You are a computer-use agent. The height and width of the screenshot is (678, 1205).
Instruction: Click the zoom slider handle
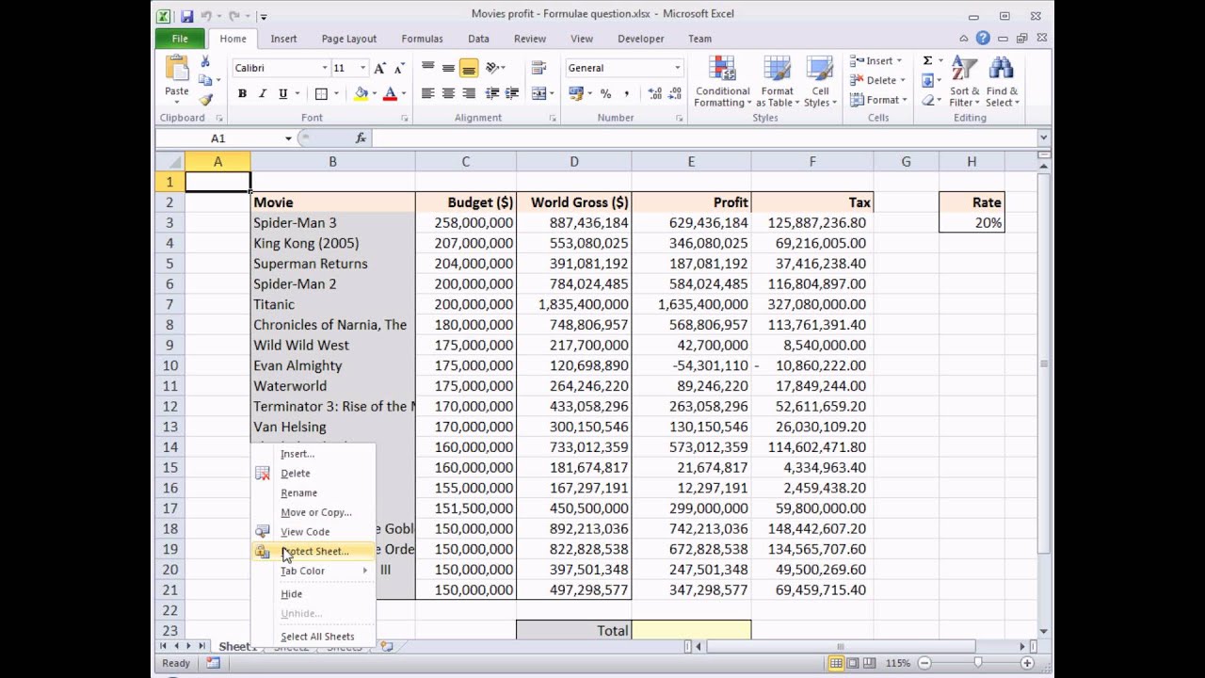pyautogui.click(x=977, y=663)
